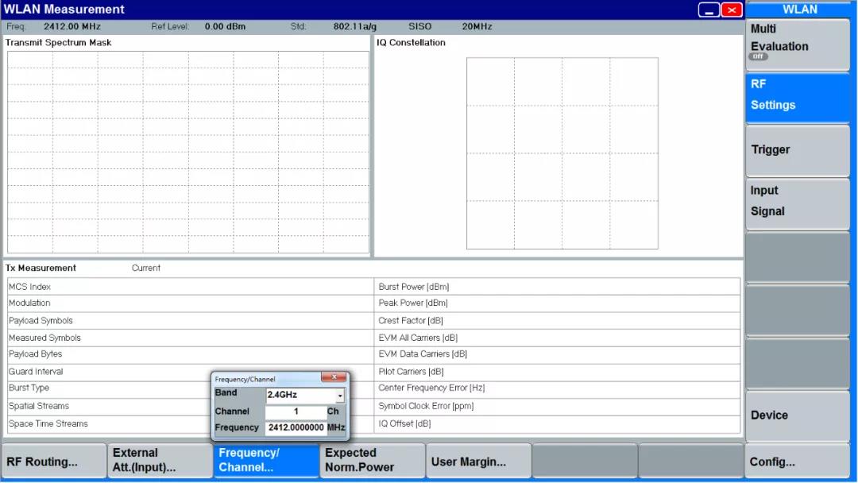Select the Device softkey
Screen dimensions: 858x483
tap(798, 415)
